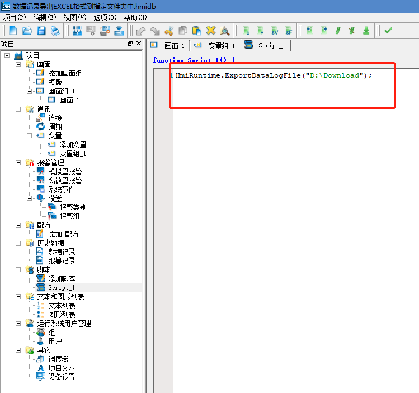This screenshot has height=393, width=419.
Task: Click the green download arrow icon
Action: tap(366, 30)
